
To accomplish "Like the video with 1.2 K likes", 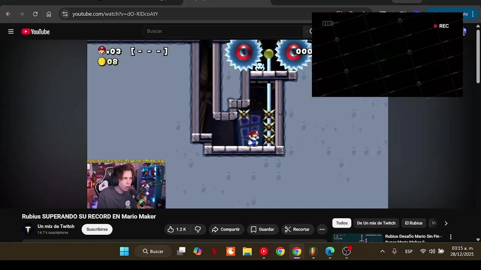I will [177, 229].
